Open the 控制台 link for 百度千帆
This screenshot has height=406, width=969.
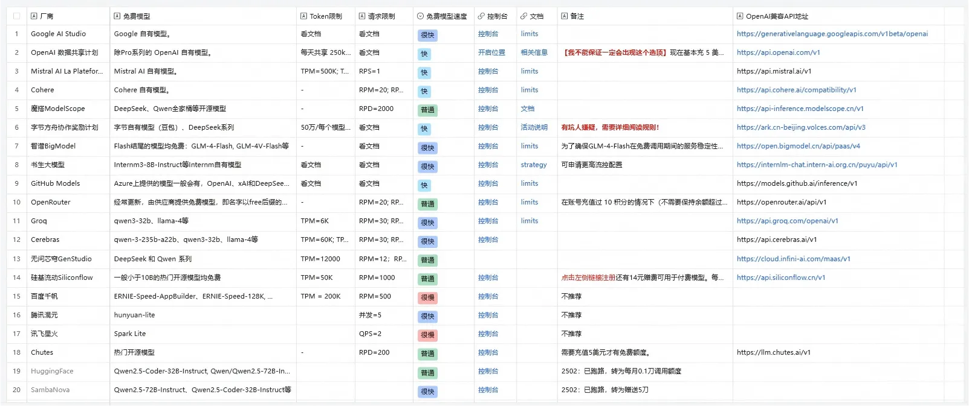(488, 297)
